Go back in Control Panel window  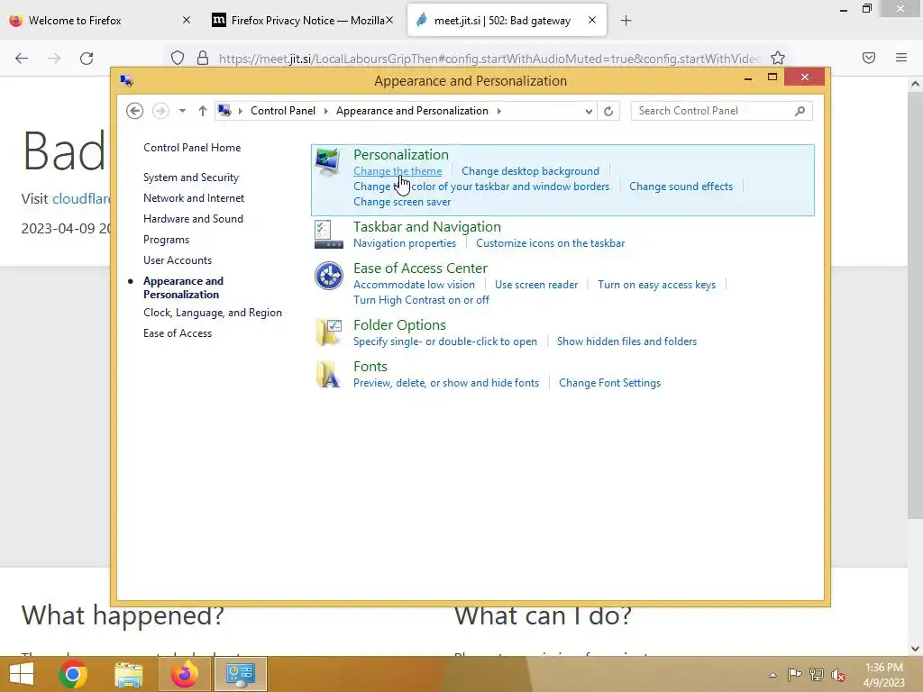(135, 111)
